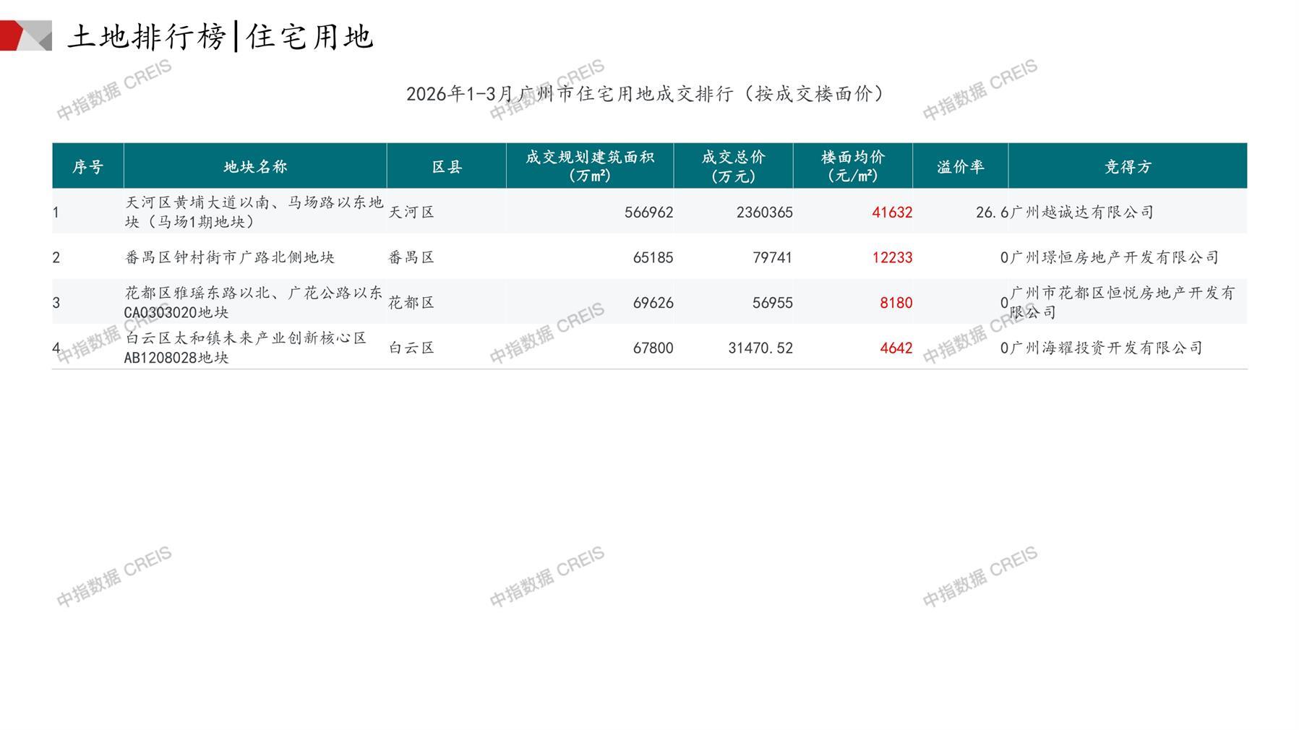Viewport: 1299px width, 730px height.
Task: Click the 序号 column header
Action: click(87, 167)
